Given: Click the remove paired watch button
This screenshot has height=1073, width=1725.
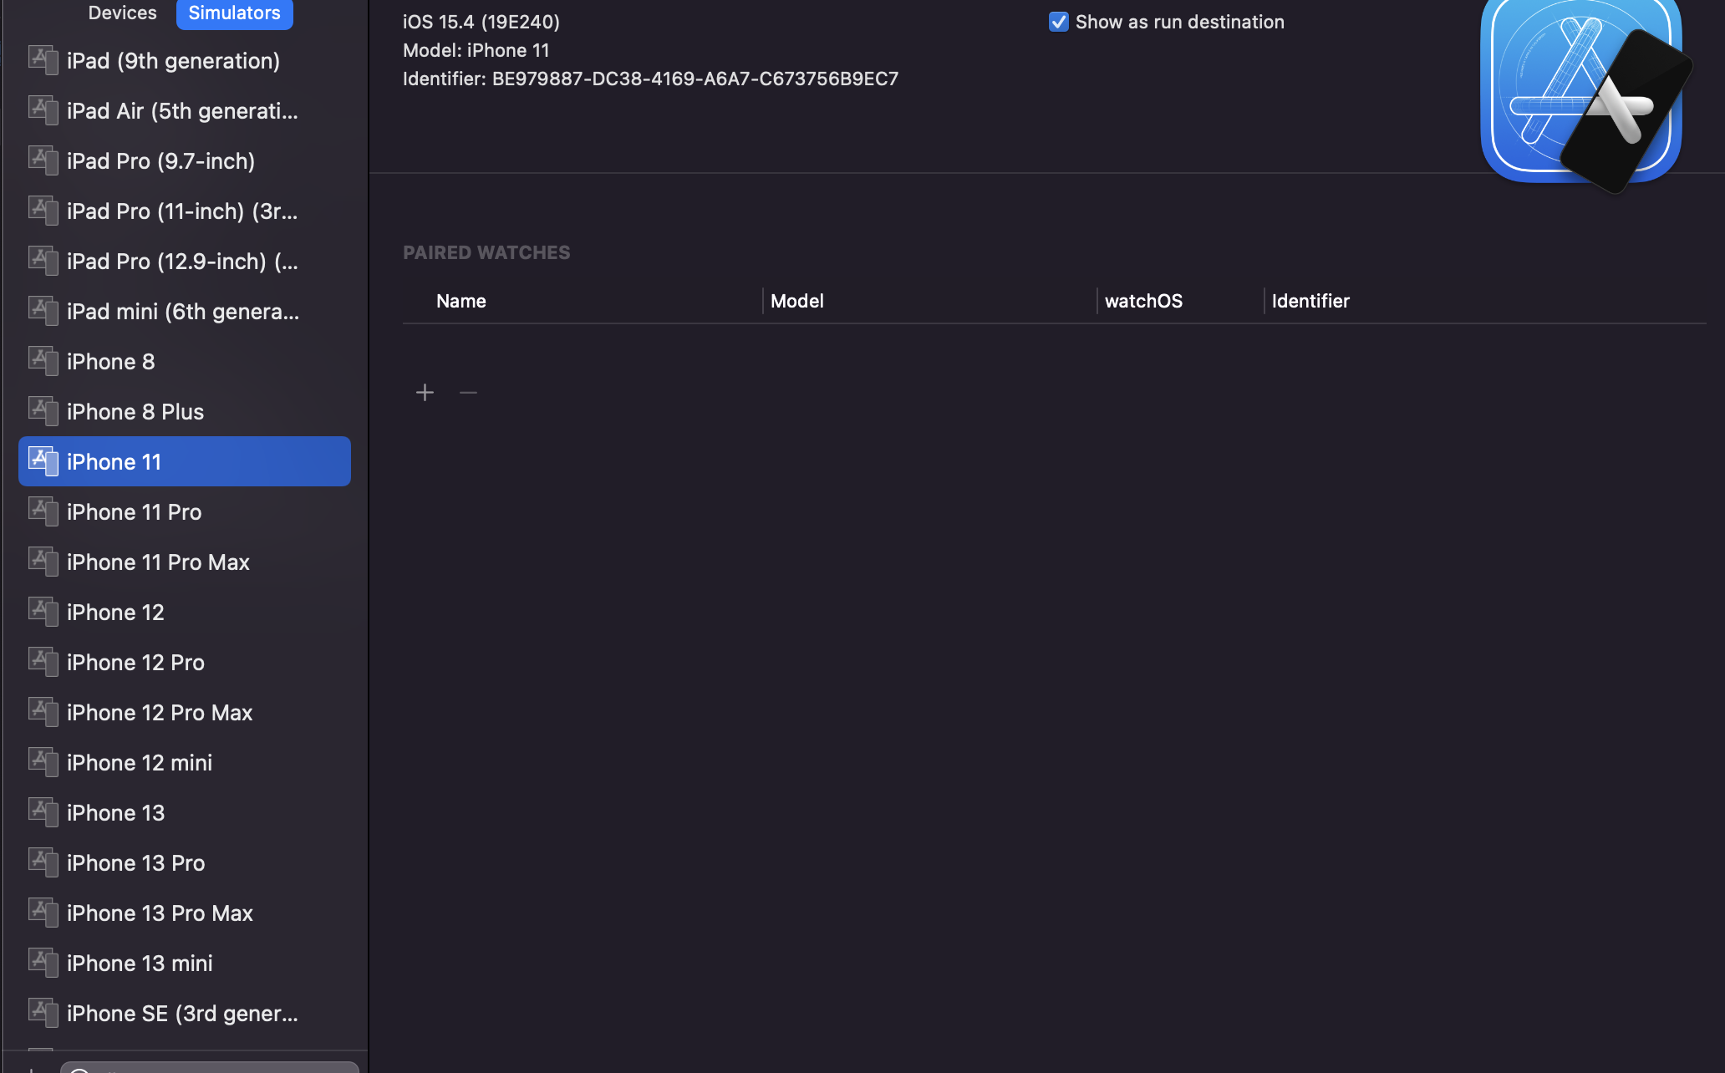Looking at the screenshot, I should pyautogui.click(x=468, y=392).
